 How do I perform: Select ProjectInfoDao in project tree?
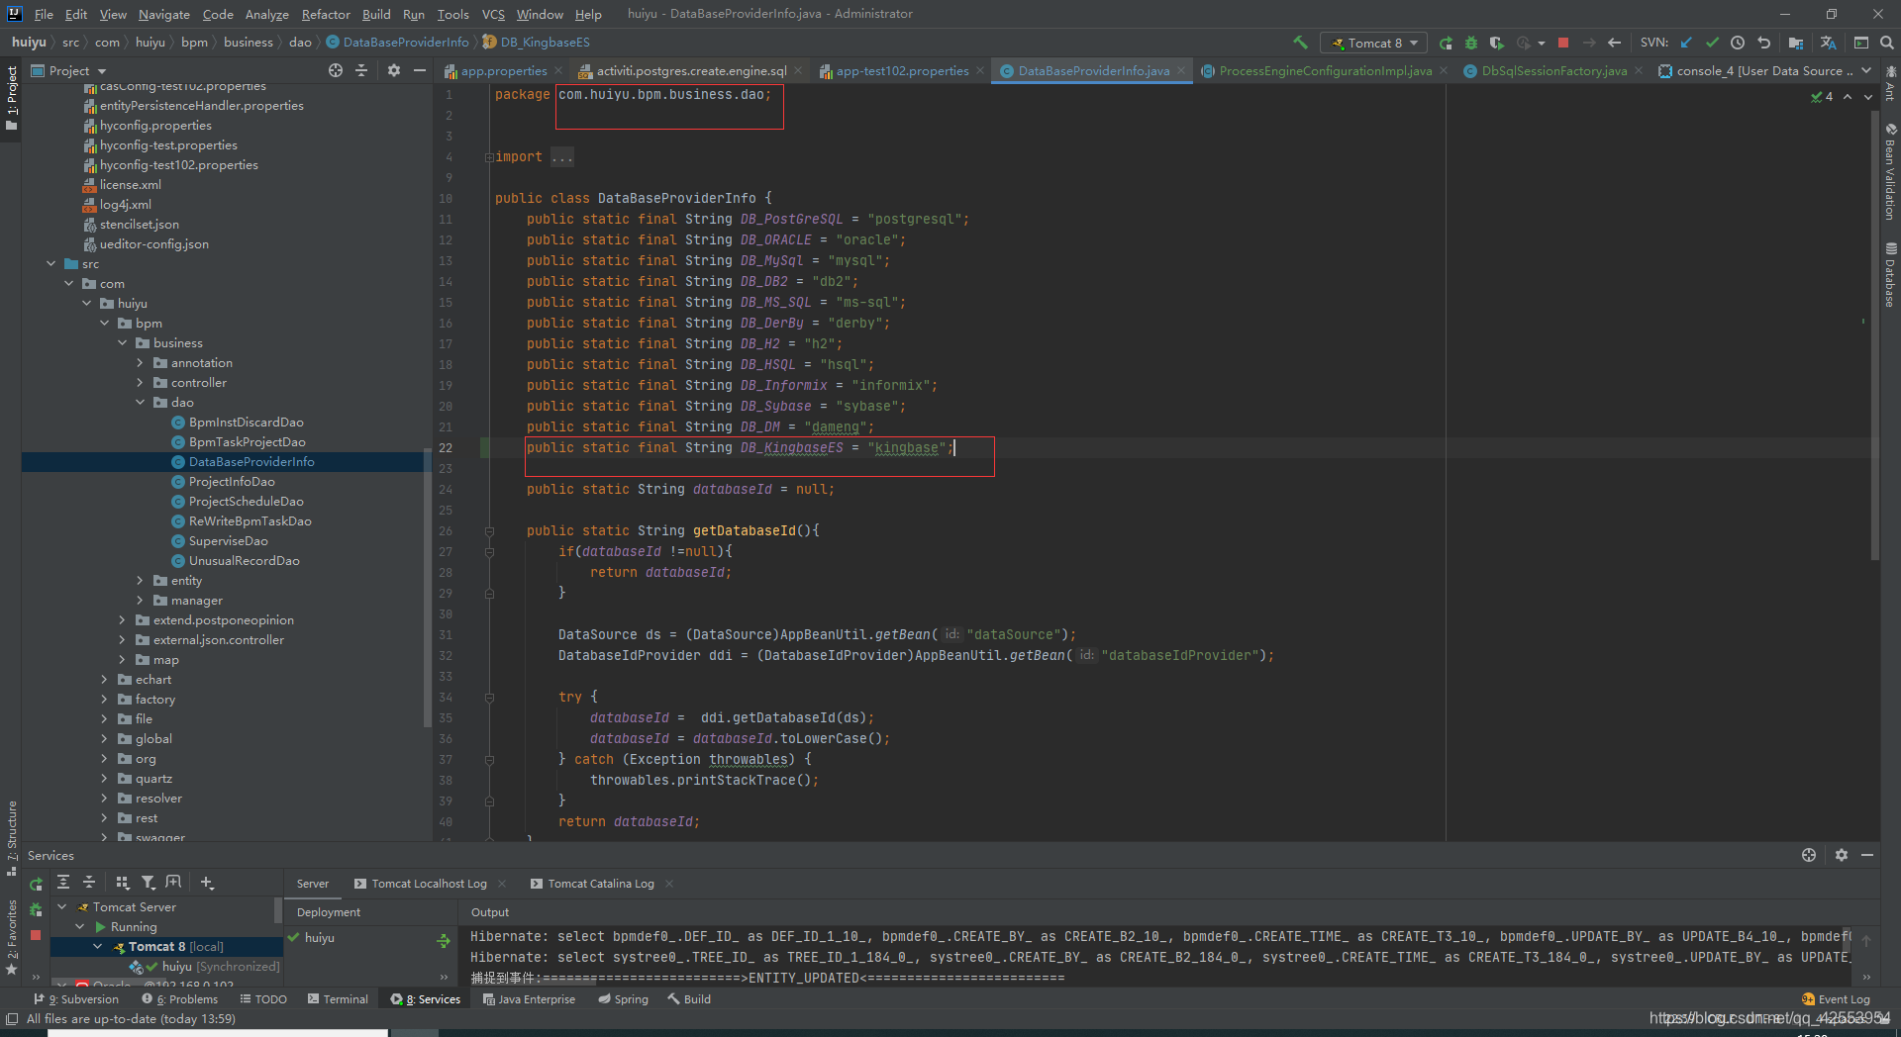(x=232, y=482)
